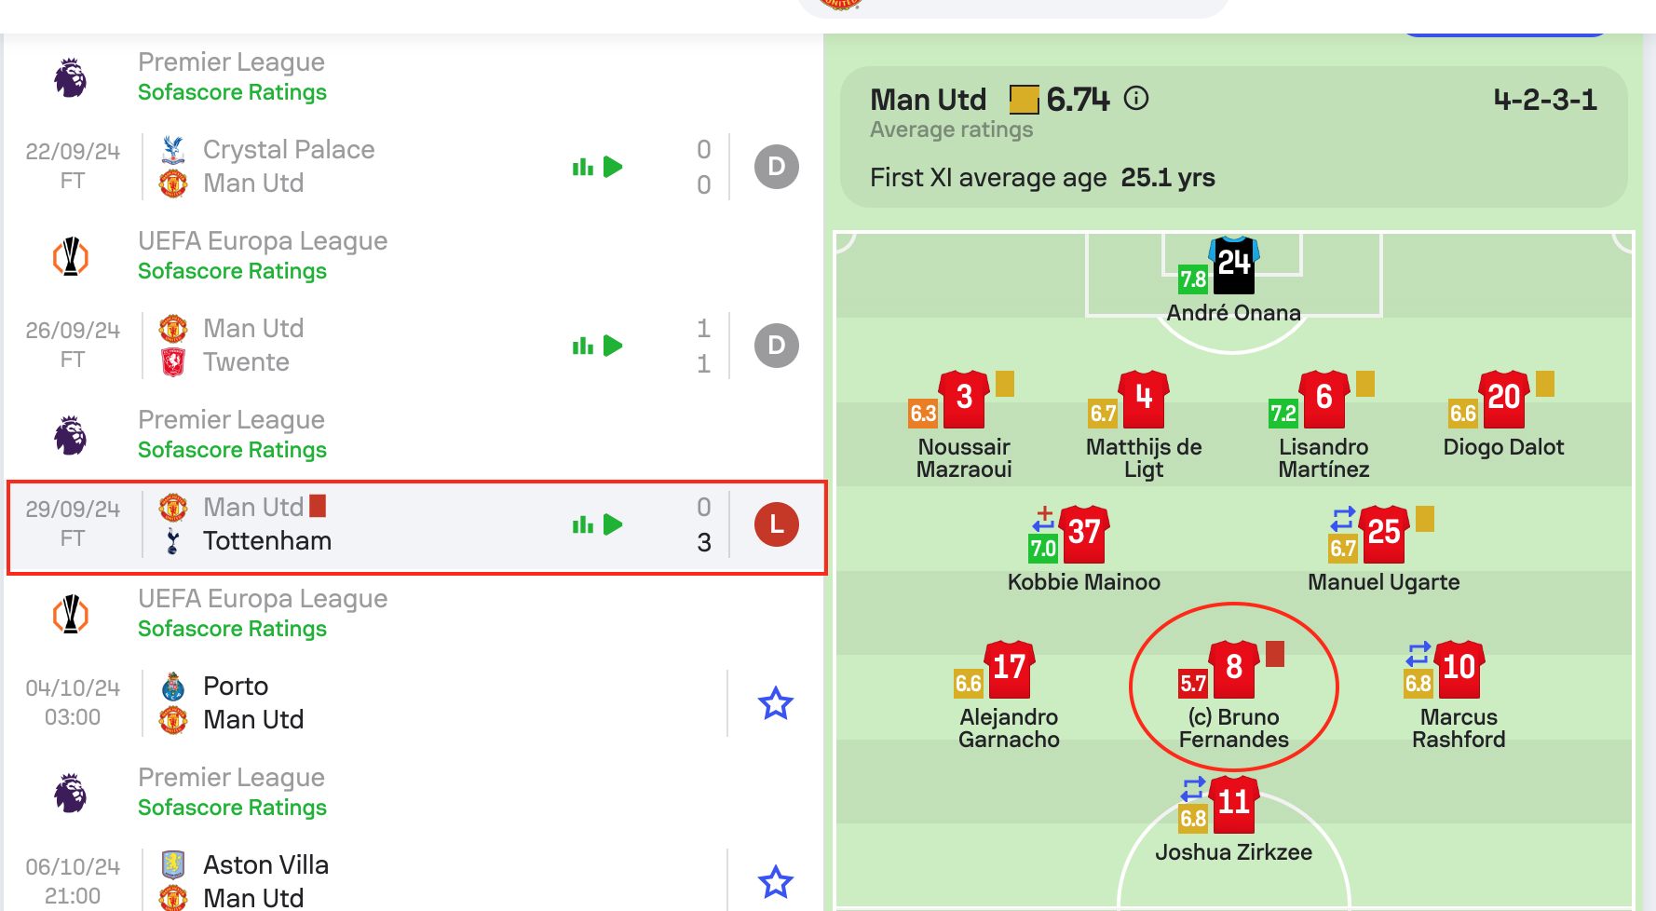Open statistics icon for Tottenham match

pos(583,524)
